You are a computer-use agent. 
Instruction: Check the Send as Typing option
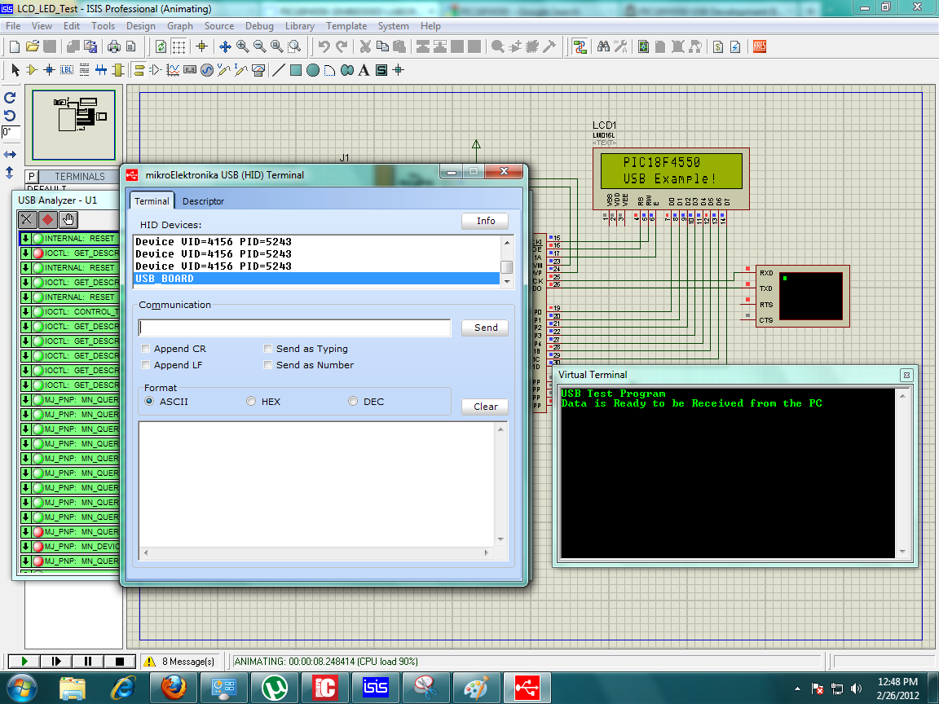(268, 347)
